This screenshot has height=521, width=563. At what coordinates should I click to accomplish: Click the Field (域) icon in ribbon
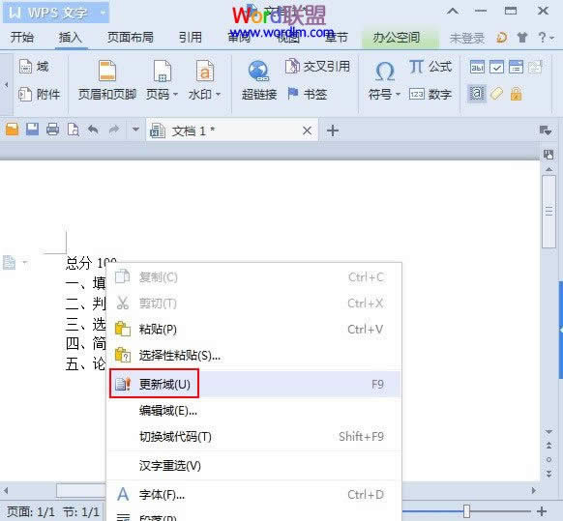tap(25, 67)
